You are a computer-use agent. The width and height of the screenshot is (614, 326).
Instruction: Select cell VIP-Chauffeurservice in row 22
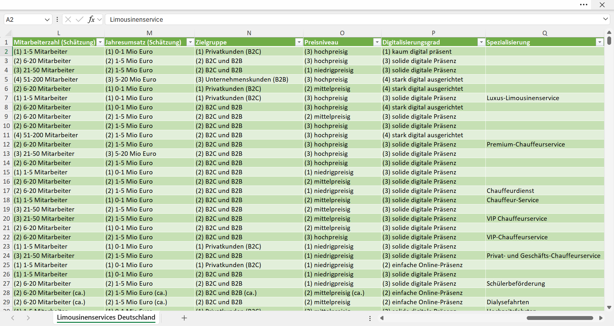coord(545,237)
